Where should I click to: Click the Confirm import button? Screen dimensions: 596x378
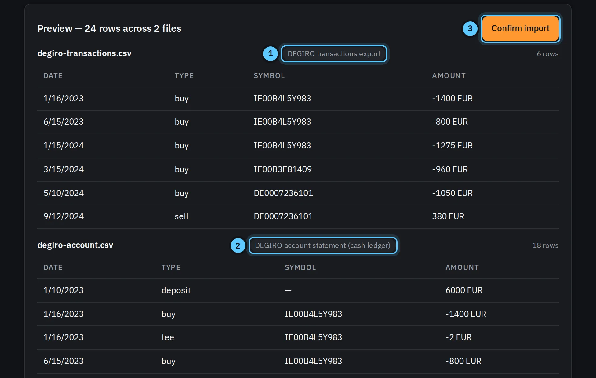520,28
